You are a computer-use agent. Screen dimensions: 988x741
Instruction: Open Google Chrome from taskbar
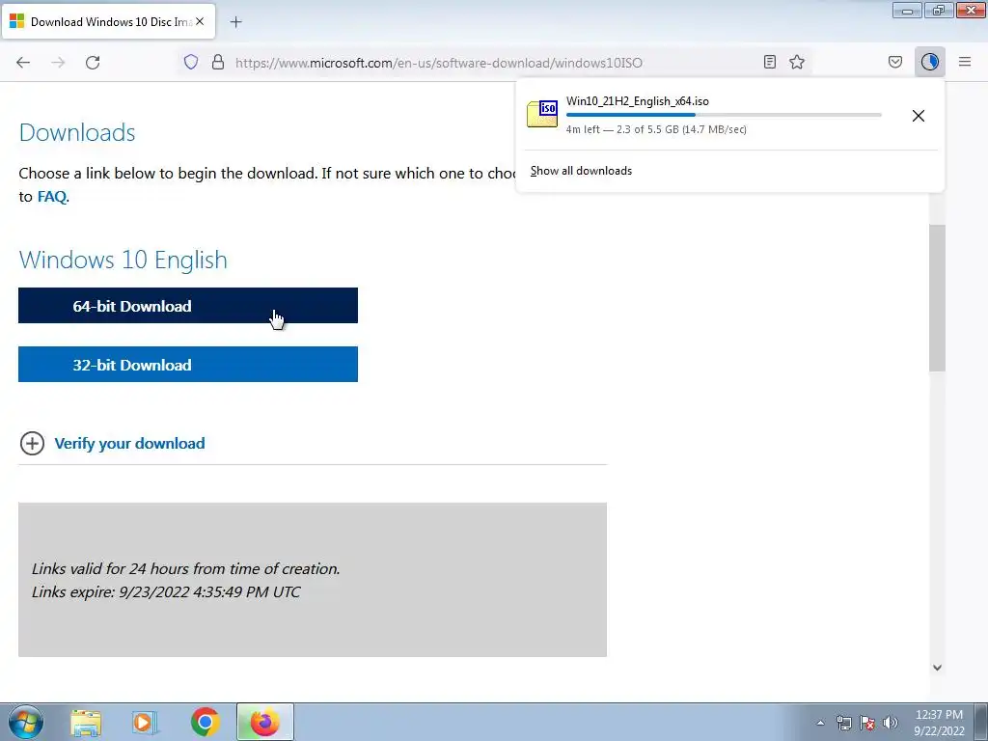coord(205,722)
